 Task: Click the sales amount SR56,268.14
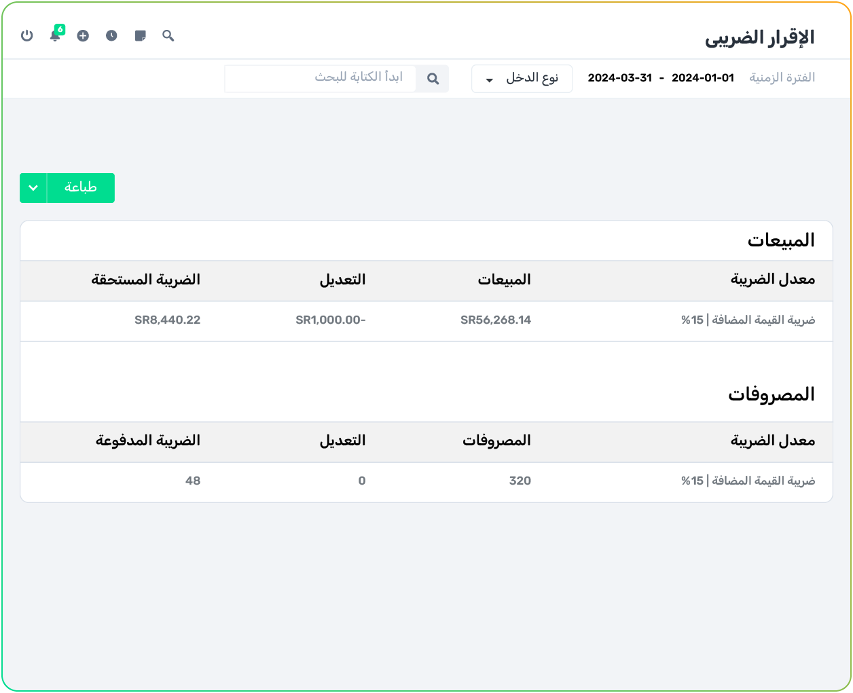point(496,320)
